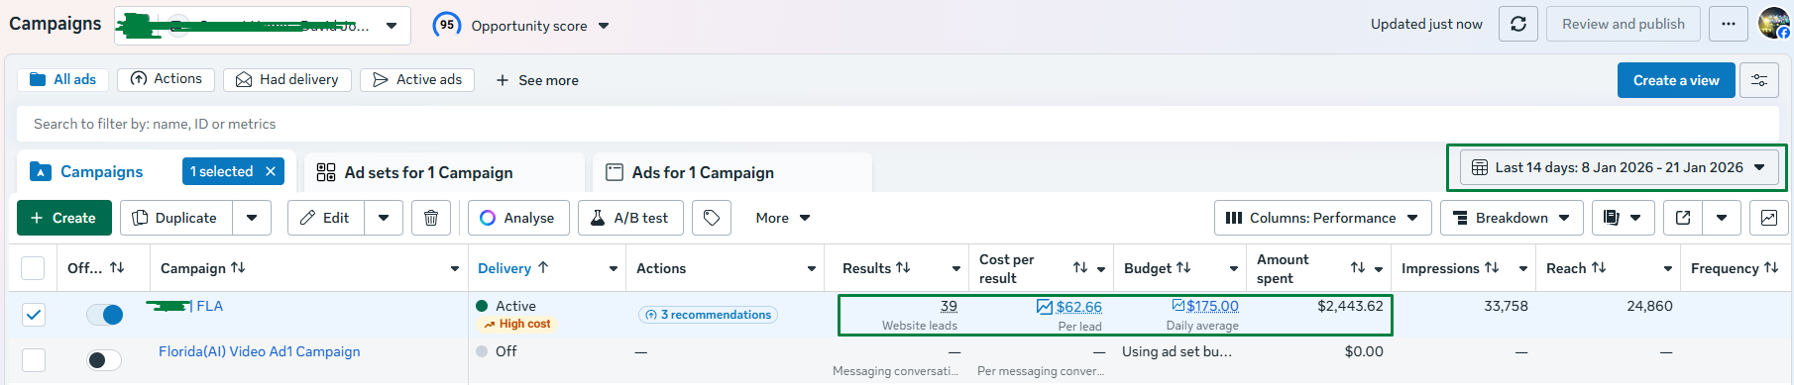
Task: Click the Edit button
Action: (326, 218)
